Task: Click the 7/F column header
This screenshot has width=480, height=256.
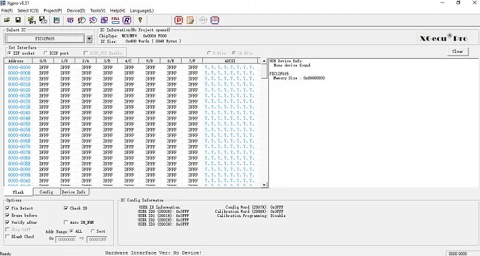Action: pos(192,61)
